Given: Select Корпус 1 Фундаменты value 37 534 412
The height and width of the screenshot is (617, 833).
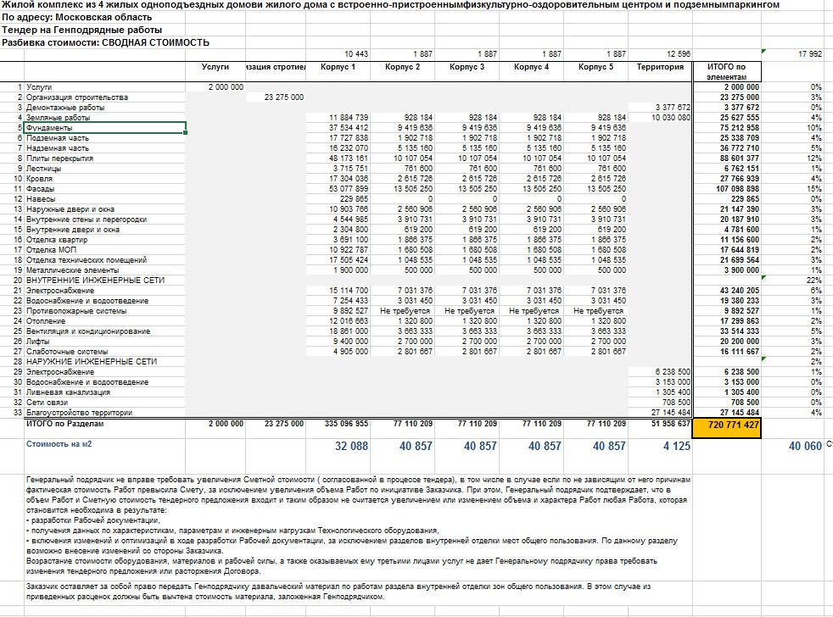Looking at the screenshot, I should click(x=349, y=127).
